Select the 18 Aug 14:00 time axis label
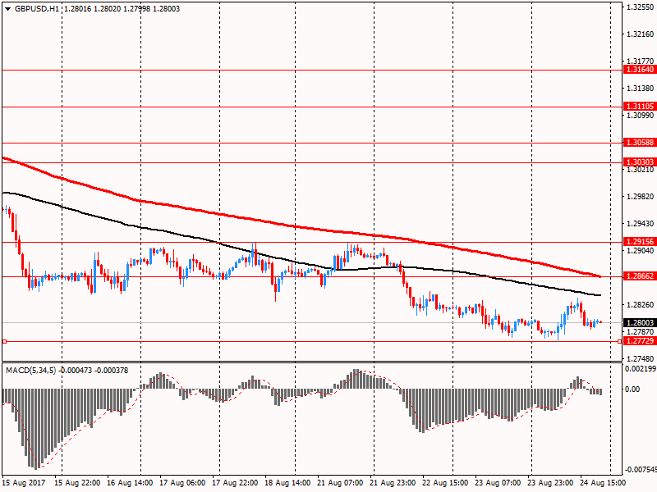657x492 pixels. click(287, 483)
